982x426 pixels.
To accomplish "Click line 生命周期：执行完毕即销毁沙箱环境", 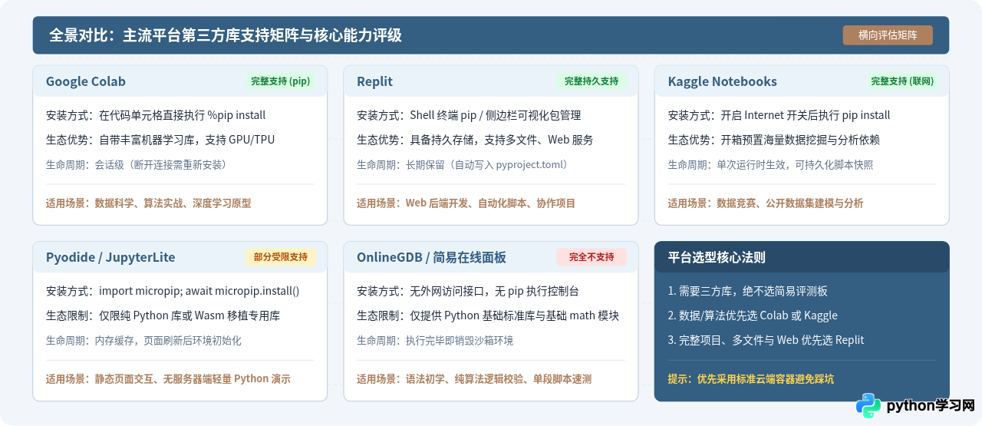I will tap(435, 340).
